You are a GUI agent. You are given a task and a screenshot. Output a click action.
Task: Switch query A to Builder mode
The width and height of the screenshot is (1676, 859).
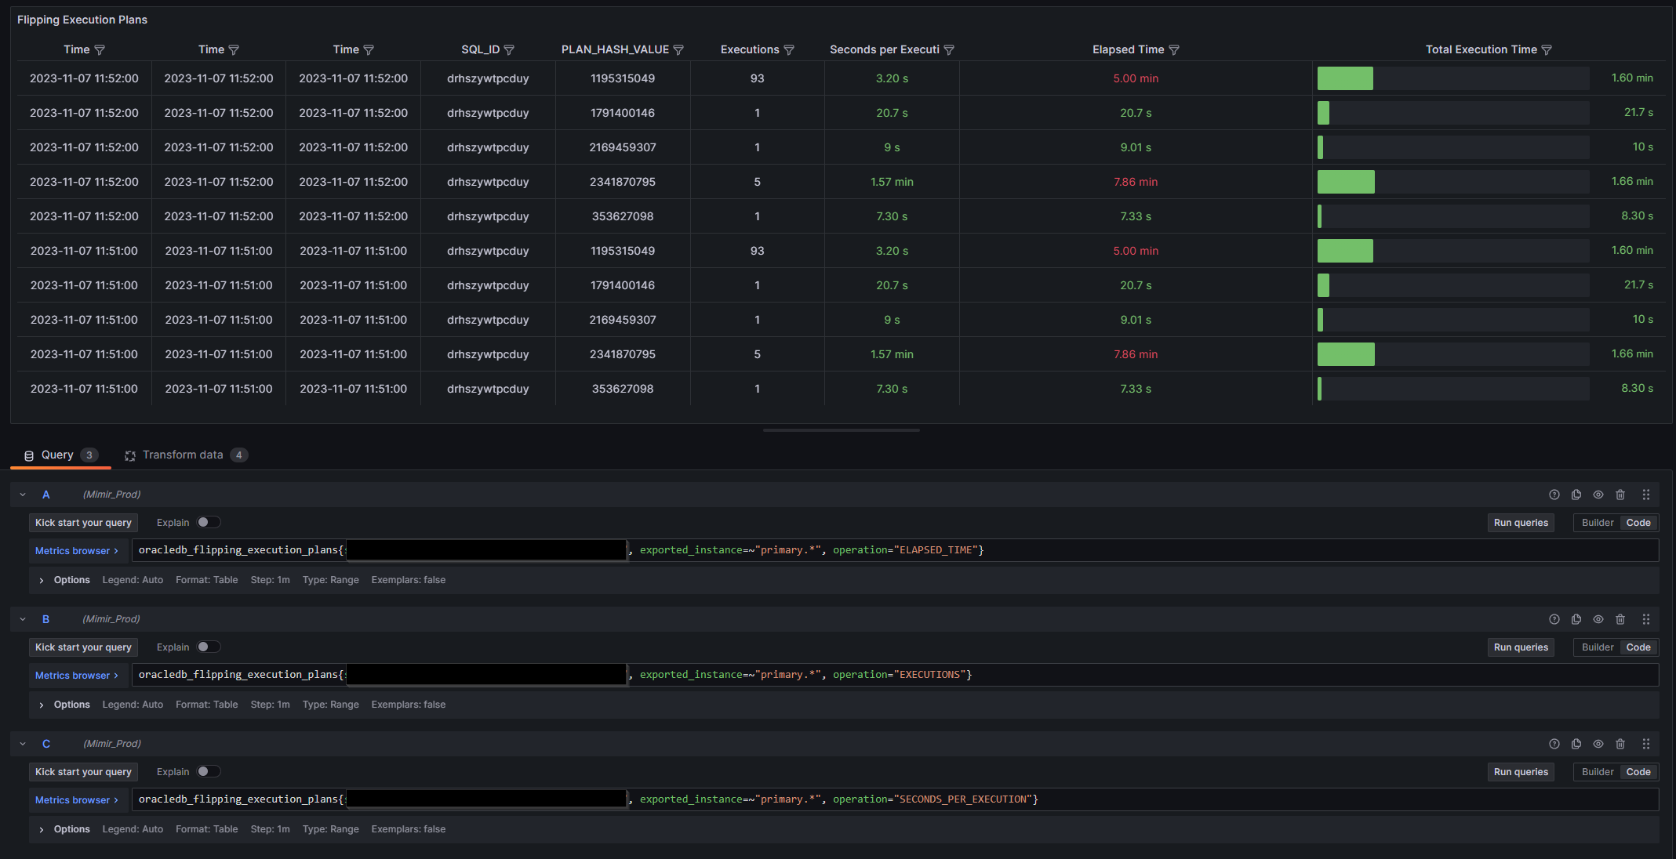coord(1598,523)
